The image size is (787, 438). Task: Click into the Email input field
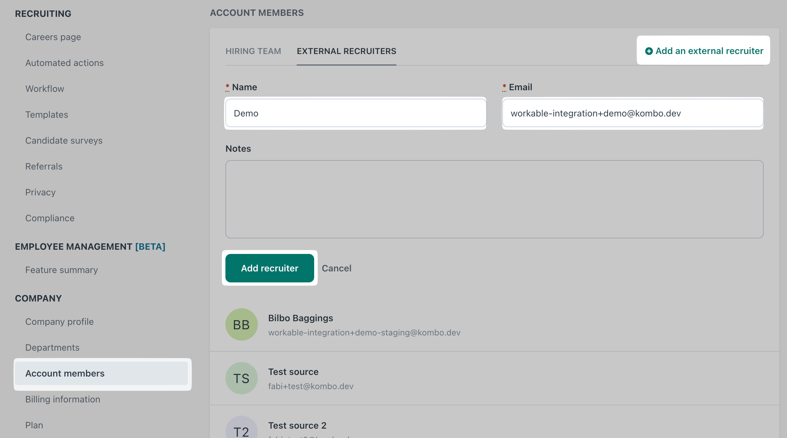[x=632, y=113]
